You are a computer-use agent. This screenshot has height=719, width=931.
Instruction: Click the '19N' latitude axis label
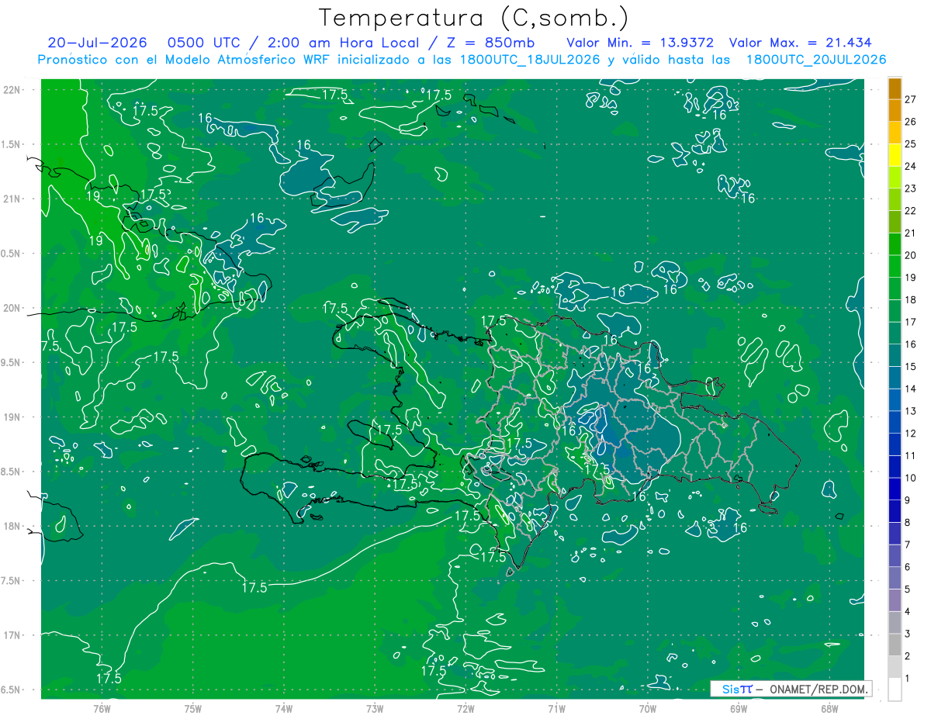coord(12,417)
